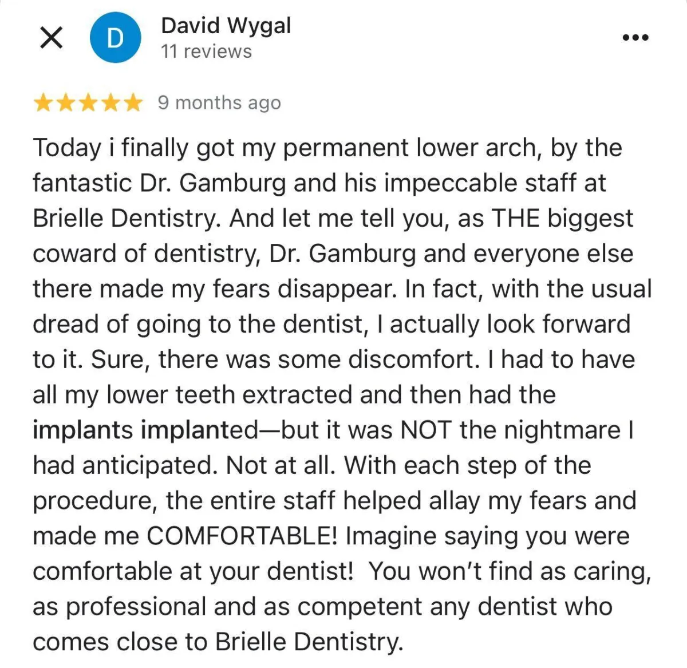View the reviewer's "11 reviews" count
Viewport: 687px width, 668px height.
(206, 52)
